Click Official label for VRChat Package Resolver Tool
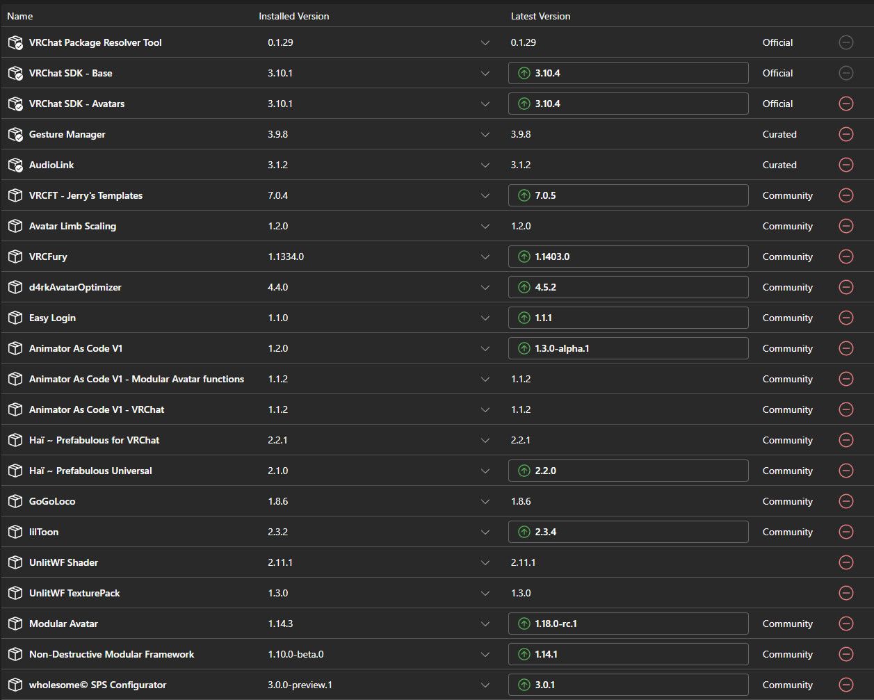The image size is (874, 700). (x=777, y=42)
